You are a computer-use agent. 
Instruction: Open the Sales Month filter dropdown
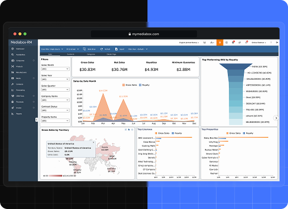[x=55, y=69]
